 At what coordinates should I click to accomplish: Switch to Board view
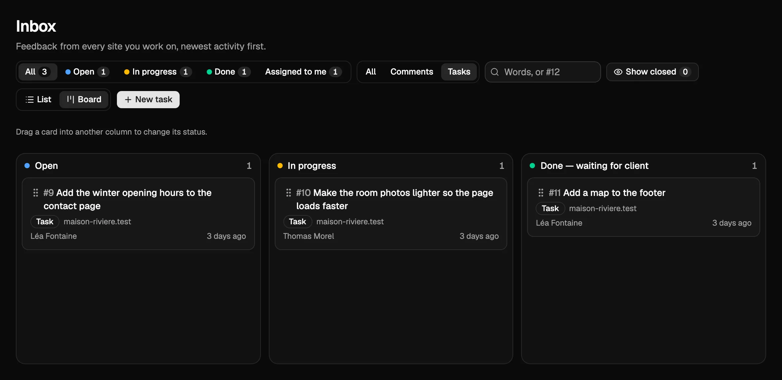tap(84, 100)
